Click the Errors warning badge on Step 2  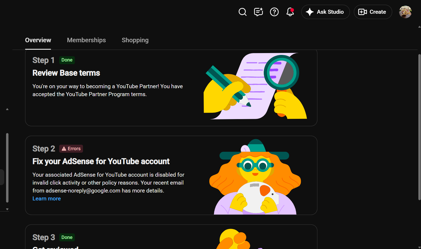71,149
